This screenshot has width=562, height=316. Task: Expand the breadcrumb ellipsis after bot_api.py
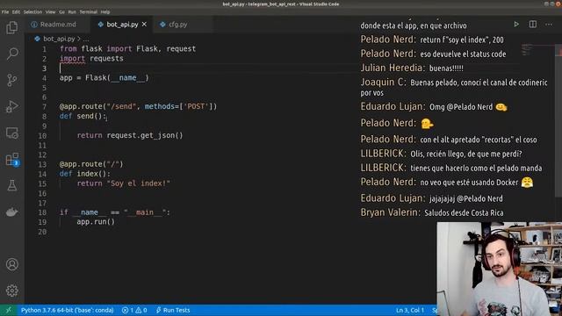click(x=86, y=39)
